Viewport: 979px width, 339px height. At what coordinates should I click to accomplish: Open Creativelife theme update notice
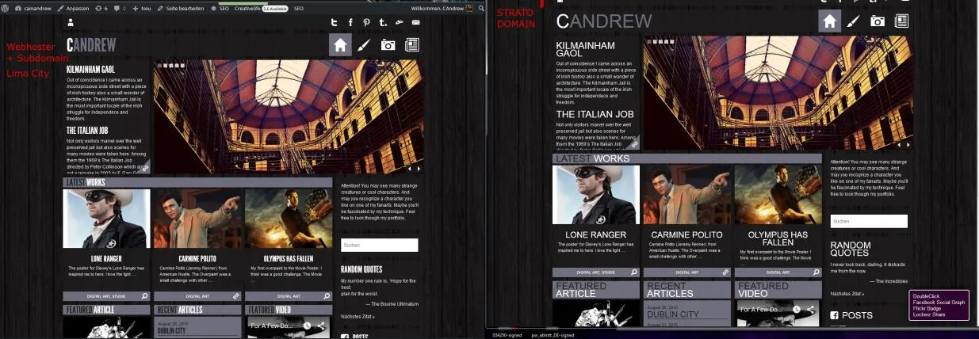pyautogui.click(x=261, y=8)
